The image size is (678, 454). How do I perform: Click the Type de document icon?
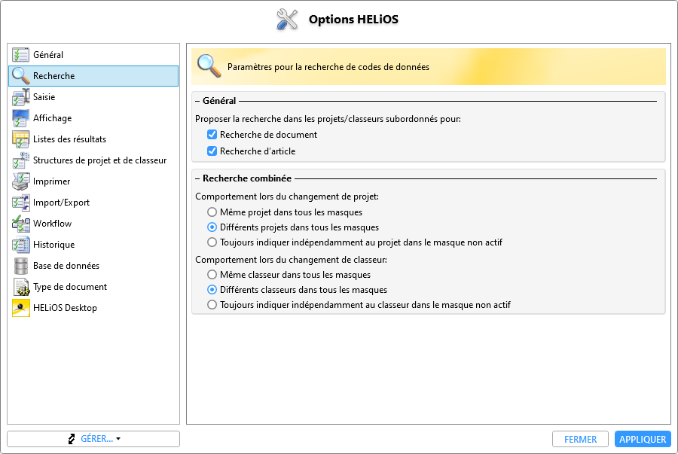(x=20, y=288)
